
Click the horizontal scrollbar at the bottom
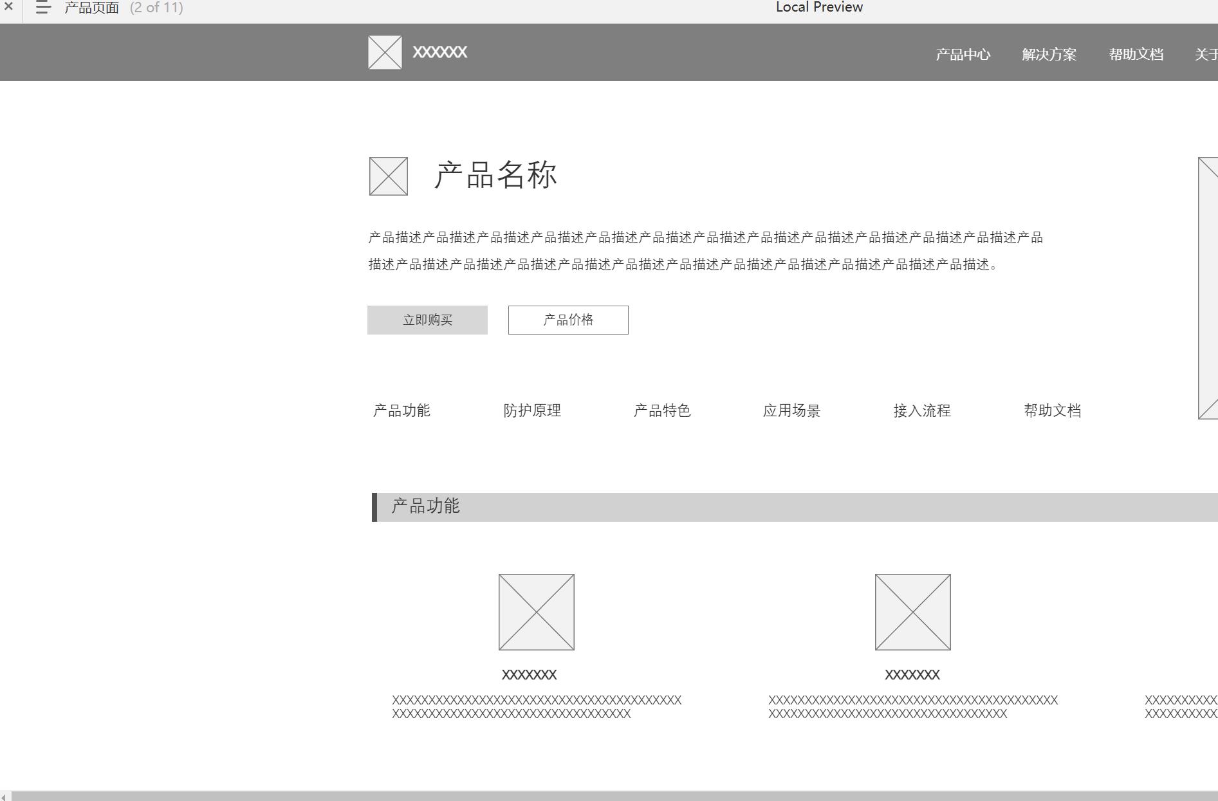[x=614, y=796]
